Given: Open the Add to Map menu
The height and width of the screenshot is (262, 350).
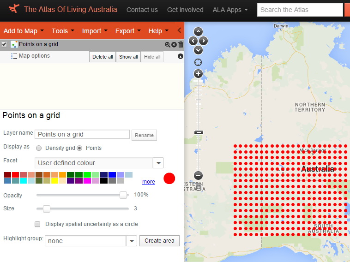Looking at the screenshot, I should coord(24,31).
